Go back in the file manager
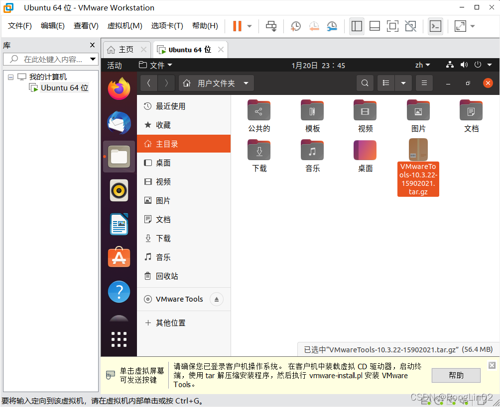Viewport: 500px width, 407px height. (x=148, y=83)
